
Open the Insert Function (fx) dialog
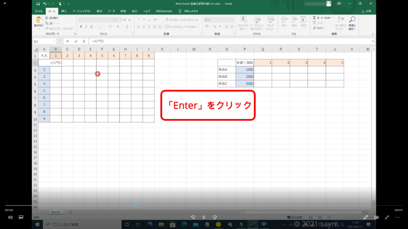coord(84,41)
